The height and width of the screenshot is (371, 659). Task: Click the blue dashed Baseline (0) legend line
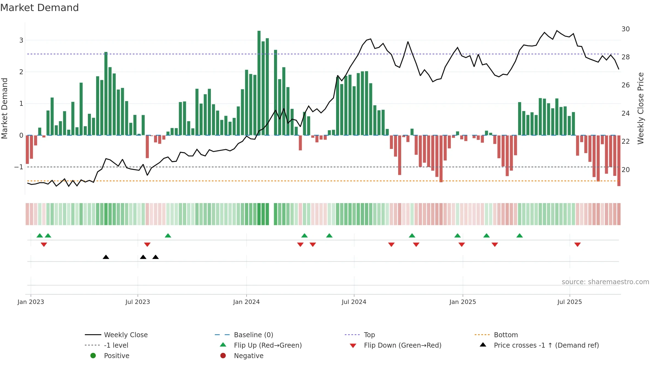[x=222, y=335]
